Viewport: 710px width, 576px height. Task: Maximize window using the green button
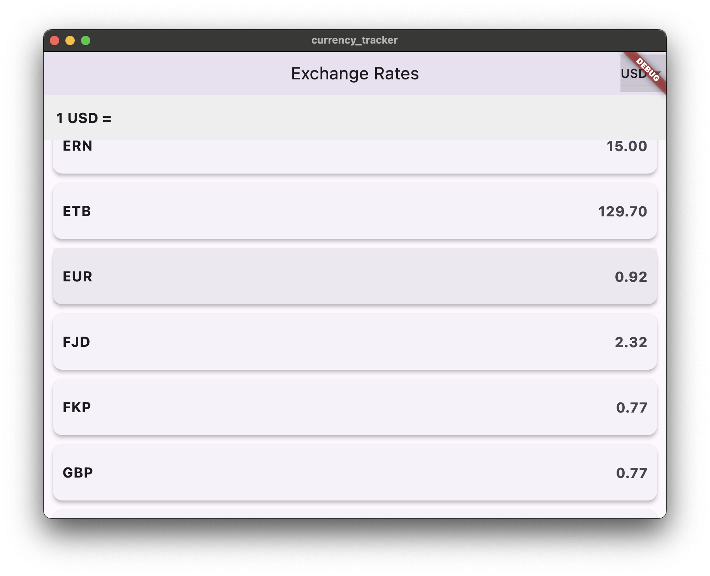pyautogui.click(x=86, y=40)
